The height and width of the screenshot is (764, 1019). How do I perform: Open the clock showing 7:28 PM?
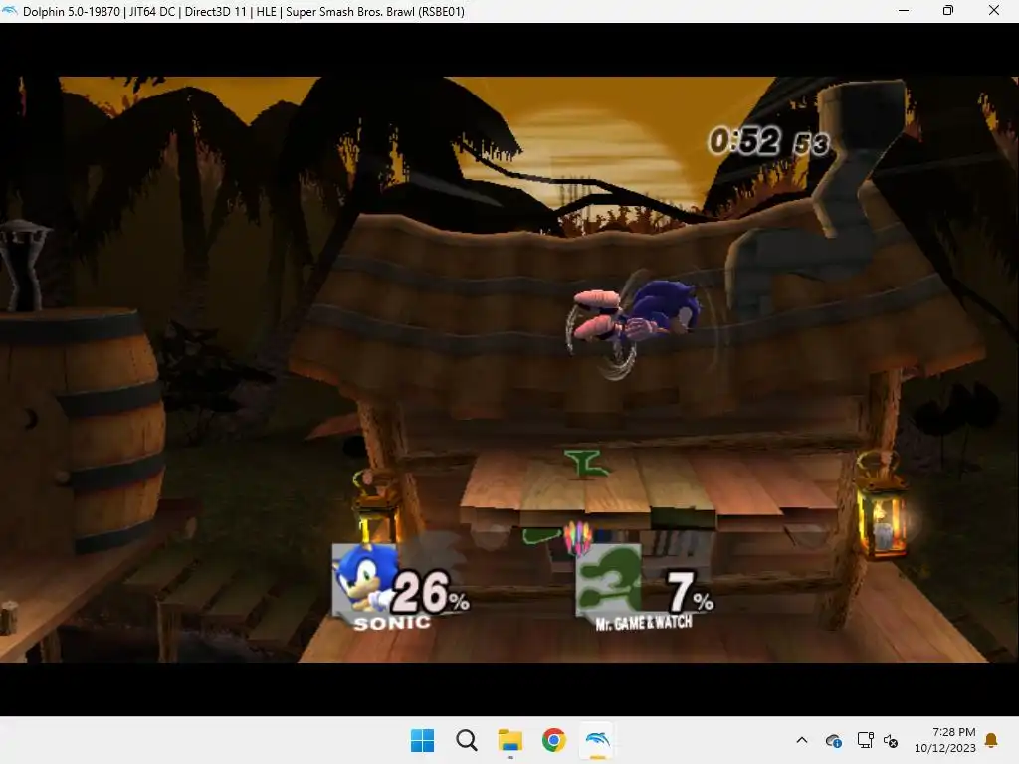953,732
